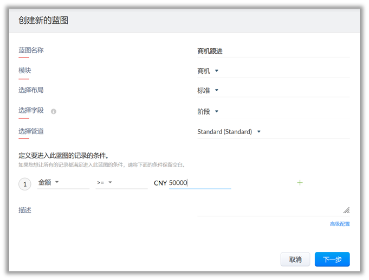This screenshot has height=280, width=369.
Task: Focus the 蓝图名称 input containing 商机跟进
Action: 273,51
